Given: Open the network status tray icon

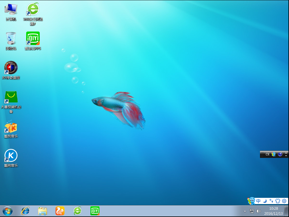Looking at the screenshot, I should pos(252,211).
